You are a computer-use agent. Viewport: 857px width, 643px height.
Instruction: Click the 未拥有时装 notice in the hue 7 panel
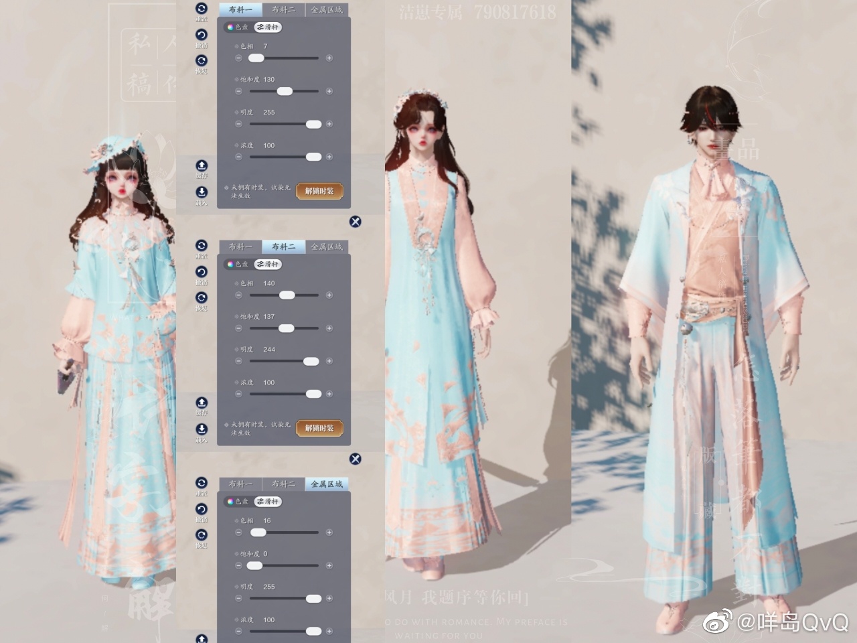(258, 192)
